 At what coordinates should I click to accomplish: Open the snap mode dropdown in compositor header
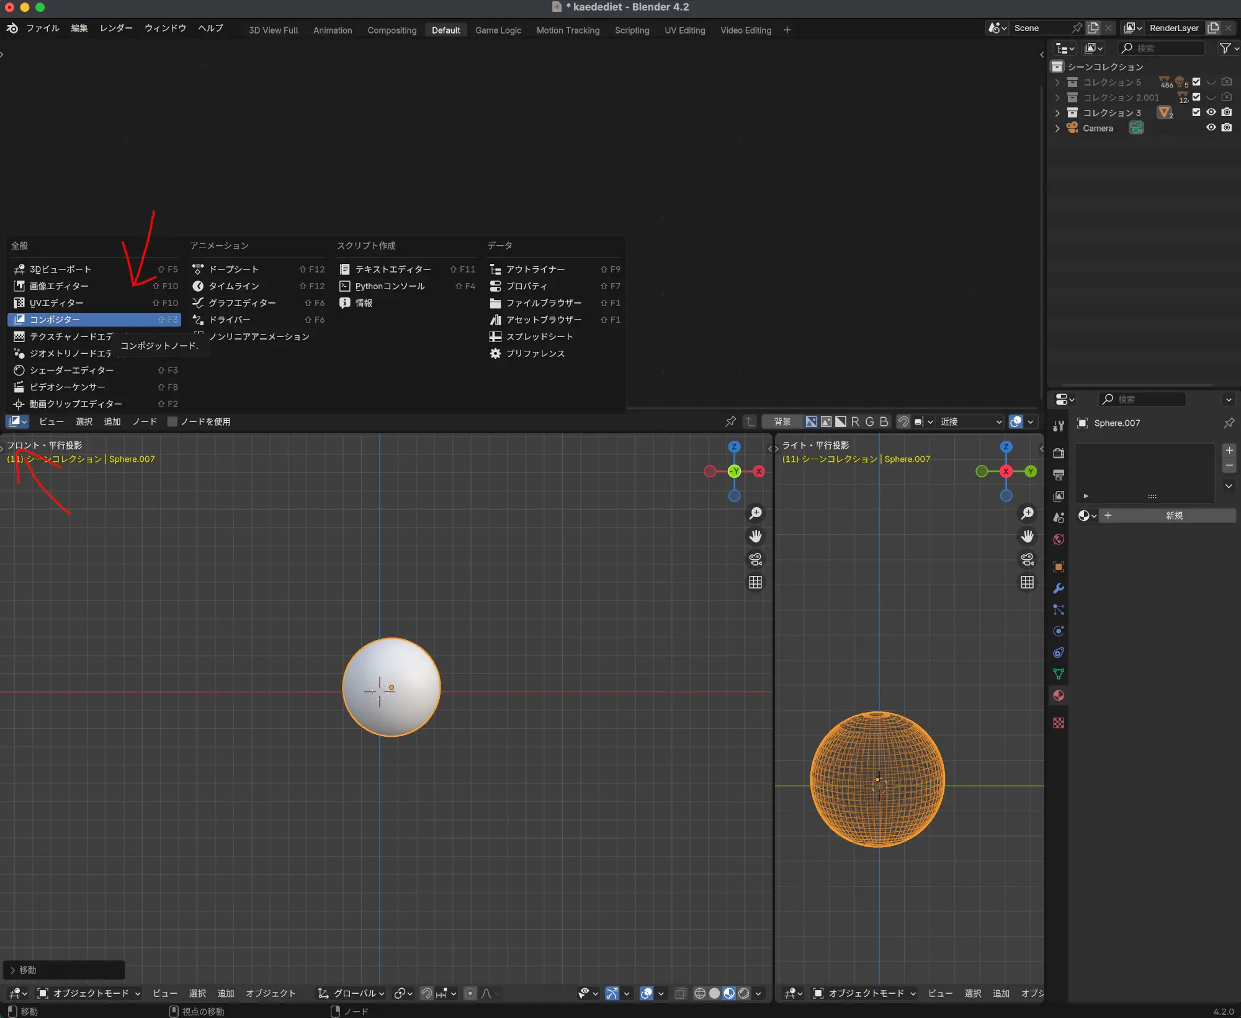[970, 421]
